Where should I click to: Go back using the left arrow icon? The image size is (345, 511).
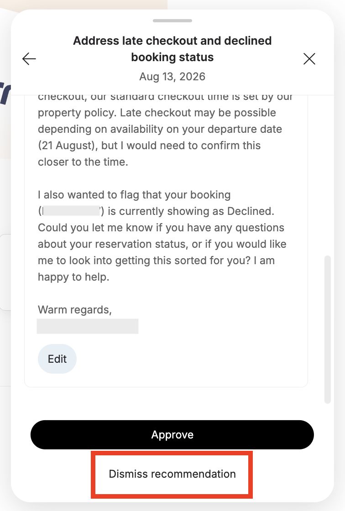coord(29,59)
